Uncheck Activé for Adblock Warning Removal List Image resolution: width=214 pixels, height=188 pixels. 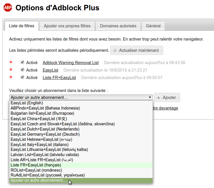pyautogui.click(x=22, y=62)
